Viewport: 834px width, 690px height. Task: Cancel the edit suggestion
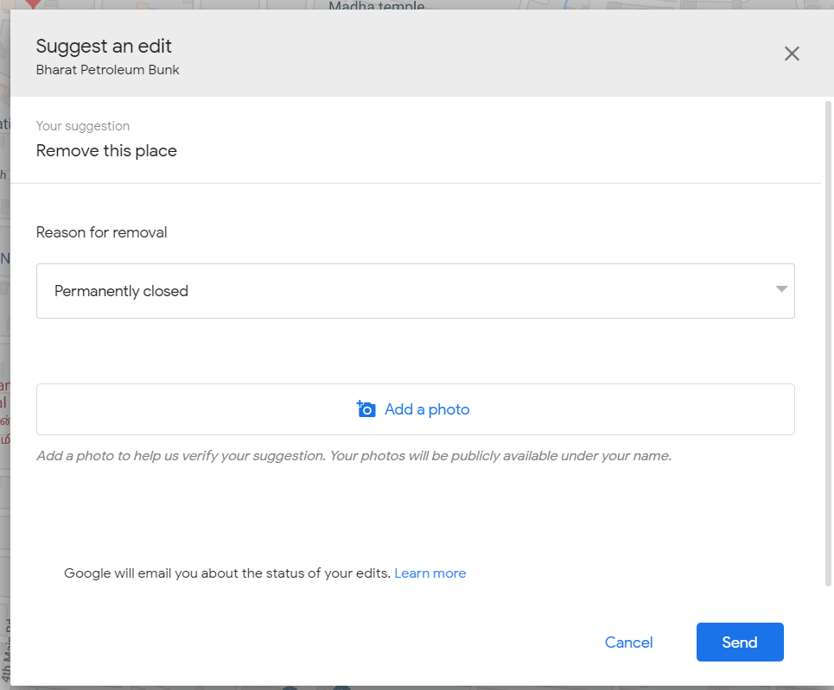628,643
